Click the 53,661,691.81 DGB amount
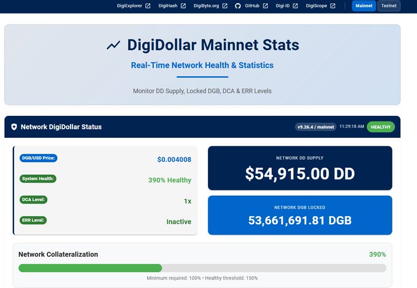Screen dimensions: 417x288 300,221
